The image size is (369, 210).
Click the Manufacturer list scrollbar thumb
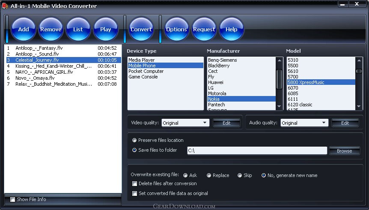(280, 79)
